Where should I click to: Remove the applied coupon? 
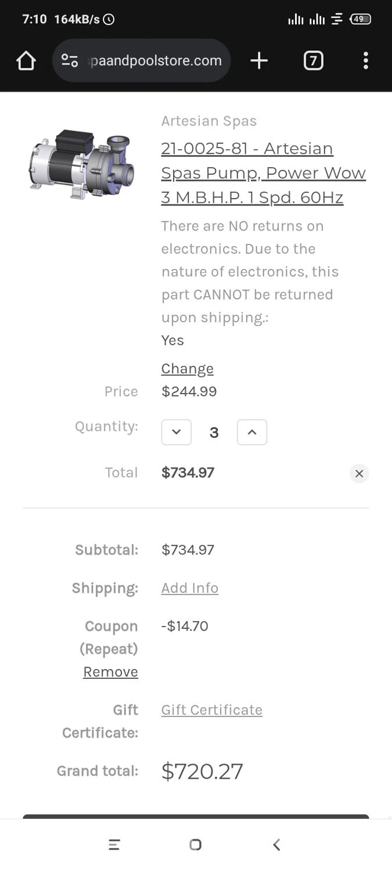(110, 672)
